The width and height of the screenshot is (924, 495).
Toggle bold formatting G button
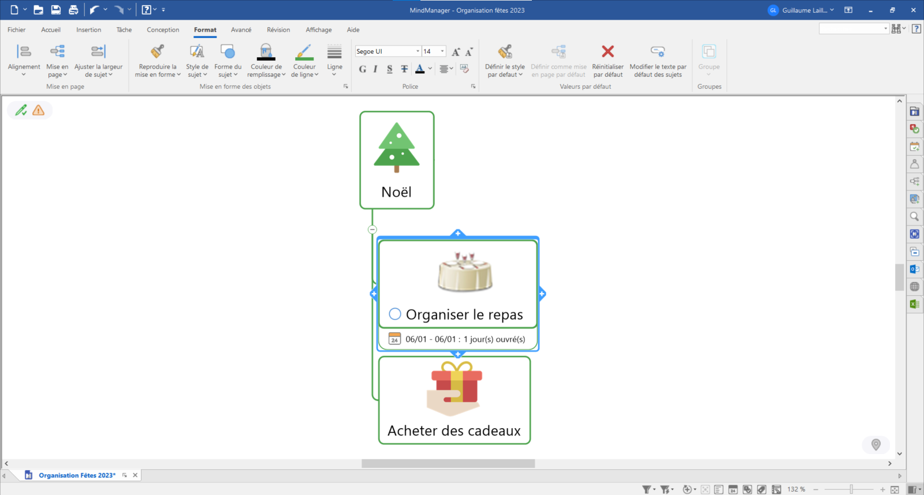363,69
